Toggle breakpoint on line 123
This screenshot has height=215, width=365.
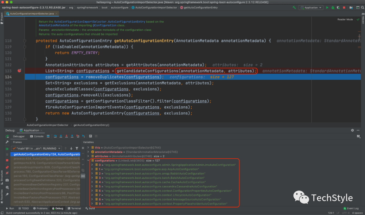coord(19,71)
